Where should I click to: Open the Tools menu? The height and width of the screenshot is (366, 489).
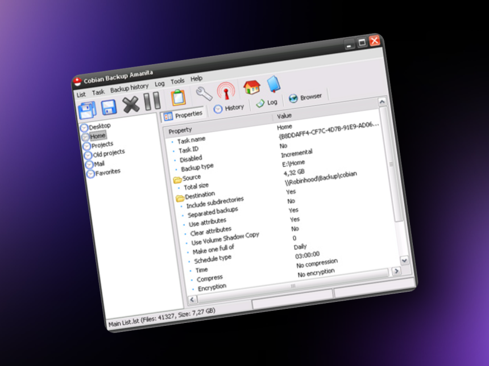(x=177, y=81)
